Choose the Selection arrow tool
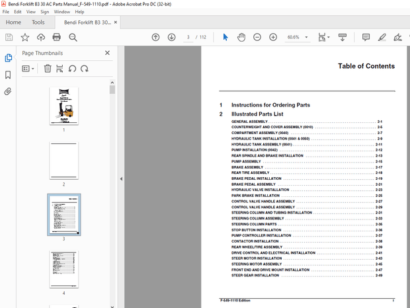The height and width of the screenshot is (308, 410). (225, 38)
